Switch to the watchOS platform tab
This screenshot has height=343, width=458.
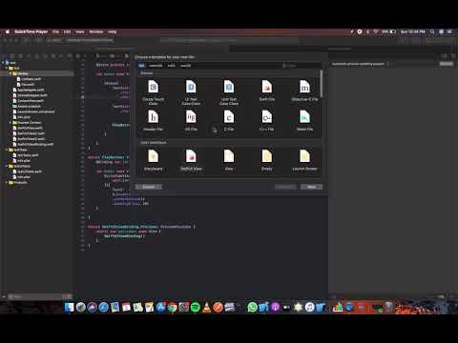point(156,66)
